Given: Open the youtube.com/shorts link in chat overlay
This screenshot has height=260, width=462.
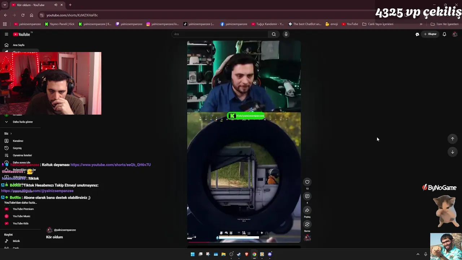Looking at the screenshot, I should (x=110, y=165).
